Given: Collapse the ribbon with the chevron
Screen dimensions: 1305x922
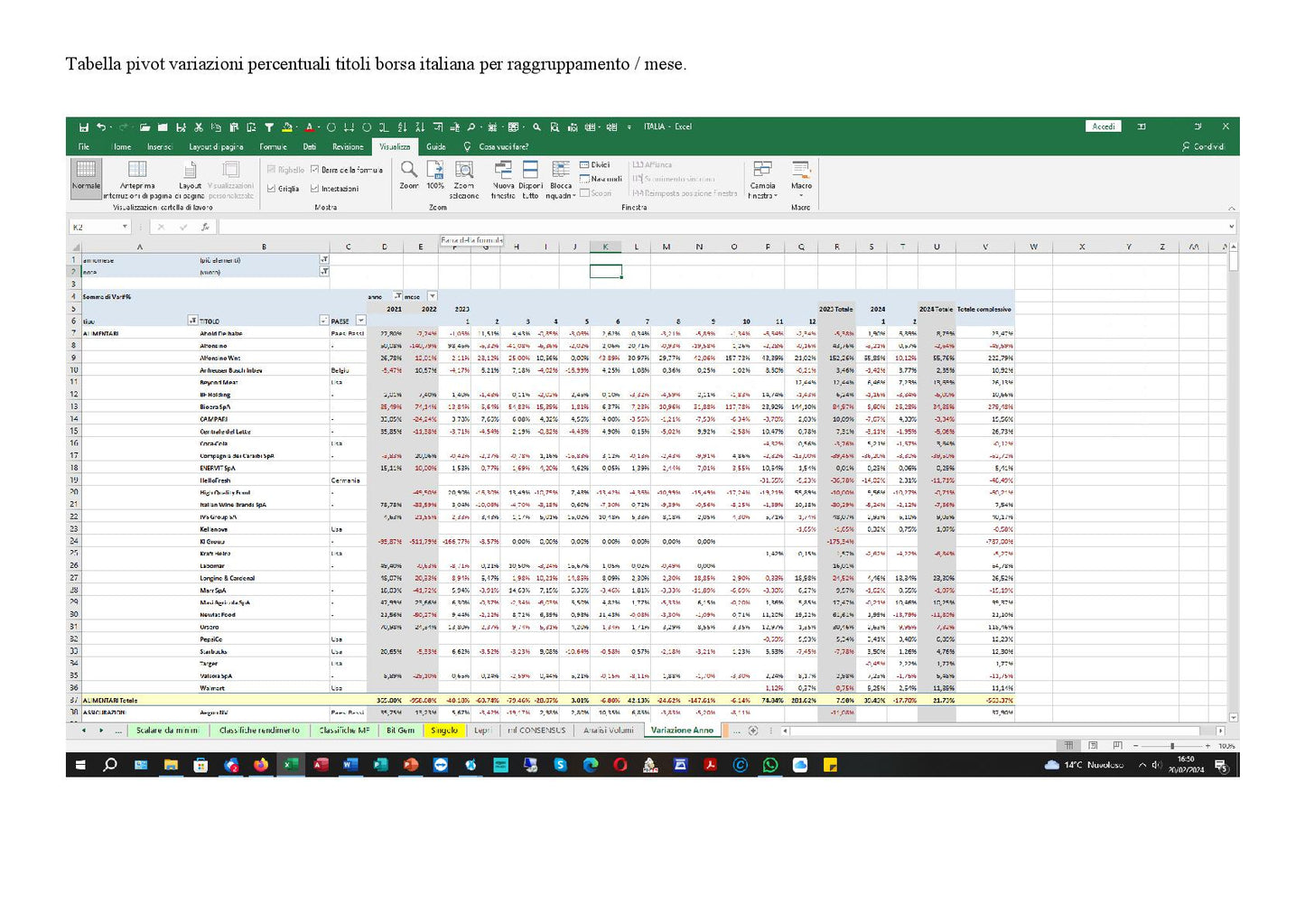Looking at the screenshot, I should pos(1231,207).
